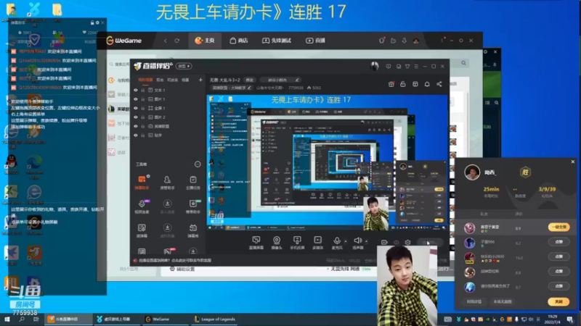Add a 直播屏幕 screen capture source
This screenshot has width=581, height=326.
[256, 243]
